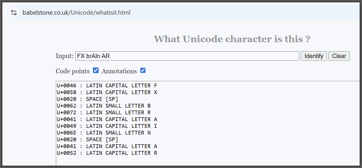Disable the Annotations checkbox
Image resolution: width=362 pixels, height=168 pixels.
click(143, 71)
